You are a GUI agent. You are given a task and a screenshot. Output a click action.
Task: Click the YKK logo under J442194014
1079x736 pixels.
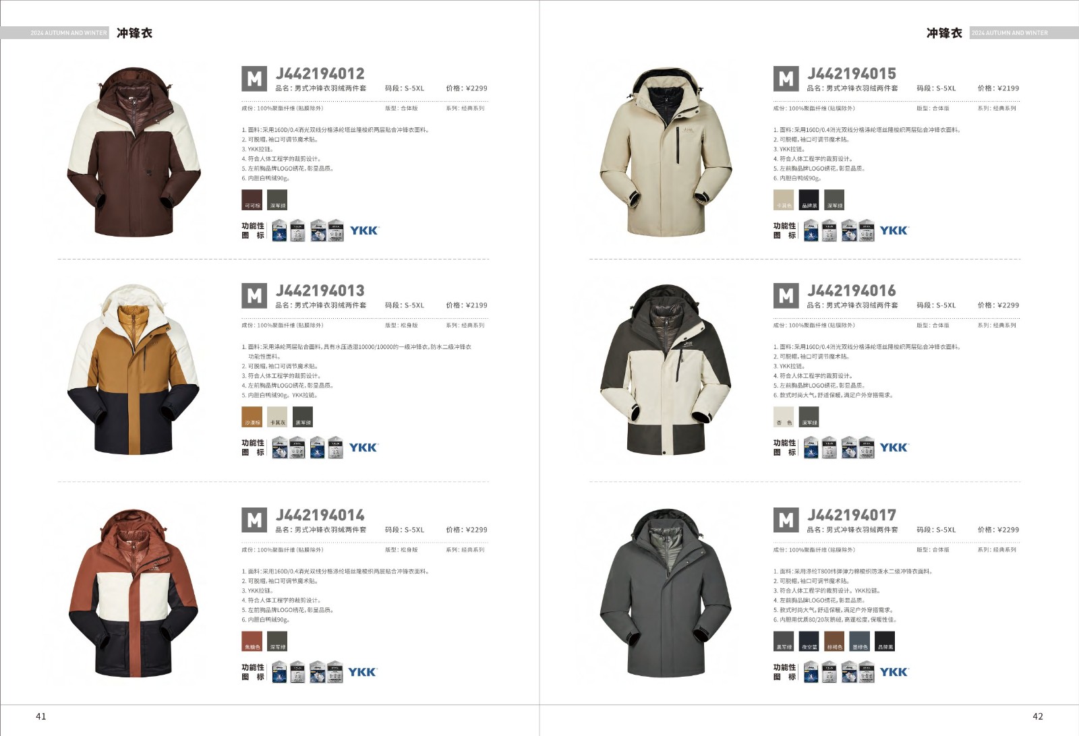click(x=363, y=672)
